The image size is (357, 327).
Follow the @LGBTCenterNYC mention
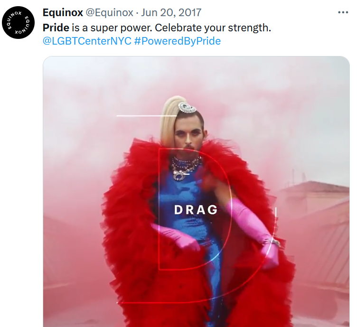pos(87,41)
